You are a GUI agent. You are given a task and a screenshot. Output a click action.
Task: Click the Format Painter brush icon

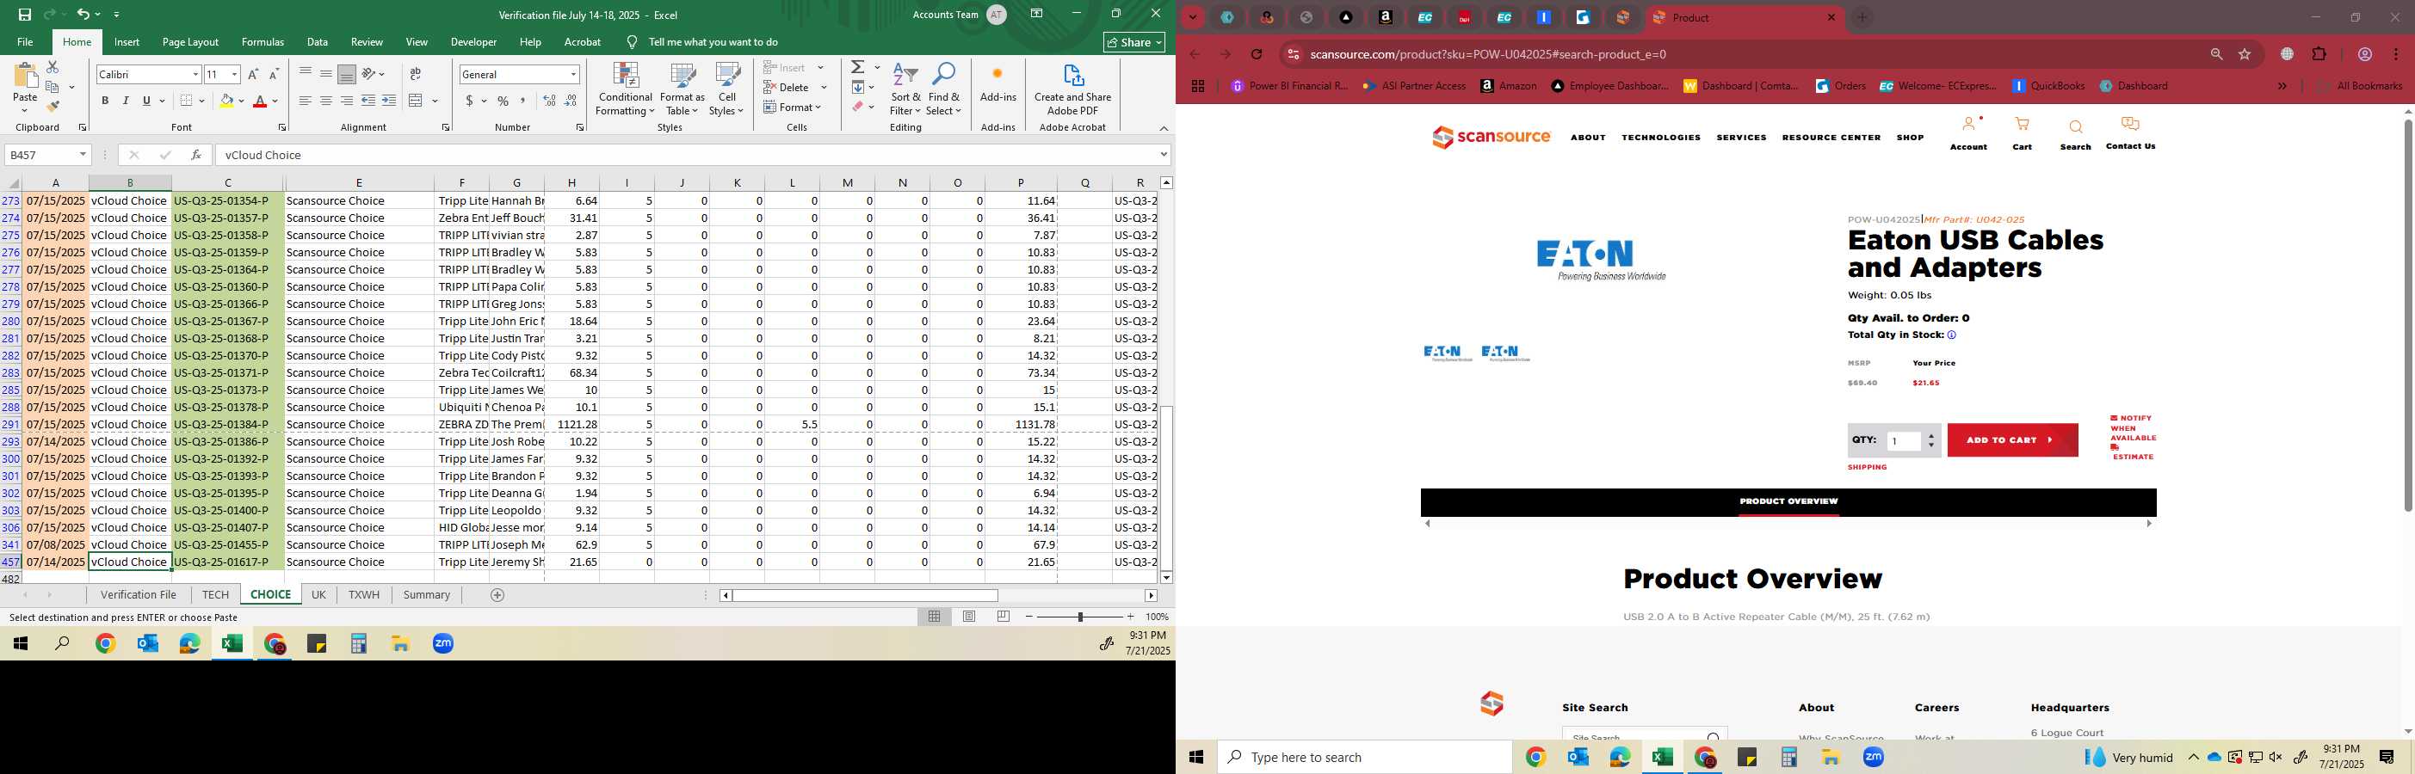coord(52,107)
